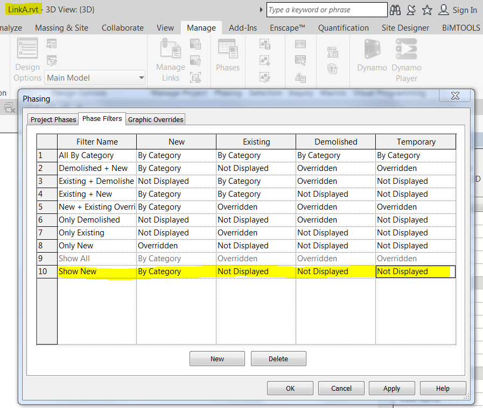The width and height of the screenshot is (483, 408).
Task: Click the New button below the table
Action: [217, 359]
